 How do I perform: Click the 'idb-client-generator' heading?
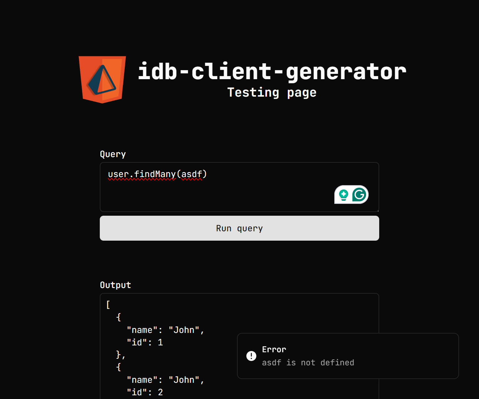(272, 72)
